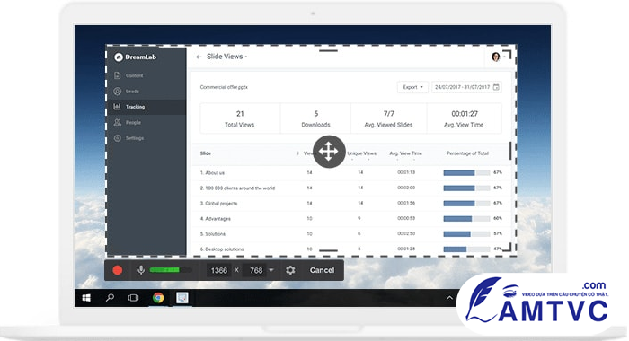Edit the capture width field 1366
Screen dimensions: 629x341
[218, 270]
